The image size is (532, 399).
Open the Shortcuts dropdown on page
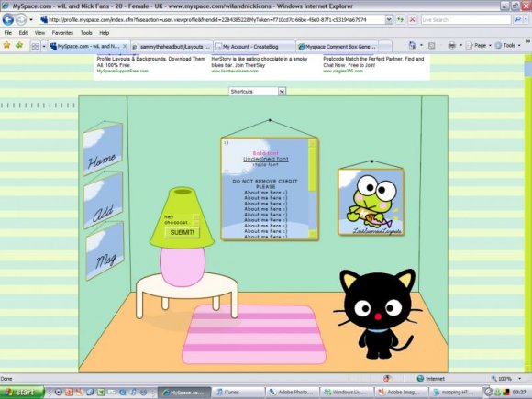tap(257, 92)
